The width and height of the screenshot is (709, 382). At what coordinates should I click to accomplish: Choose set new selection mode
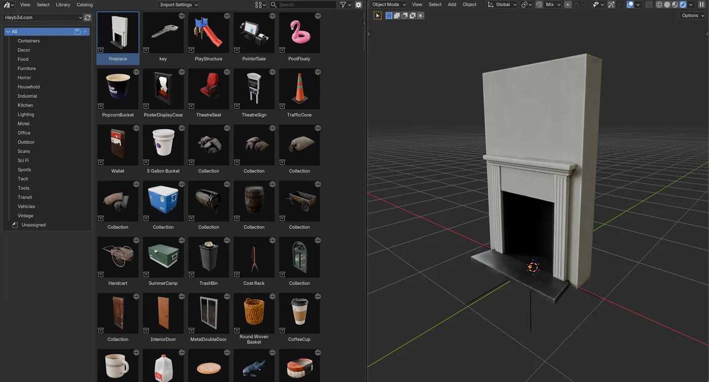click(389, 16)
